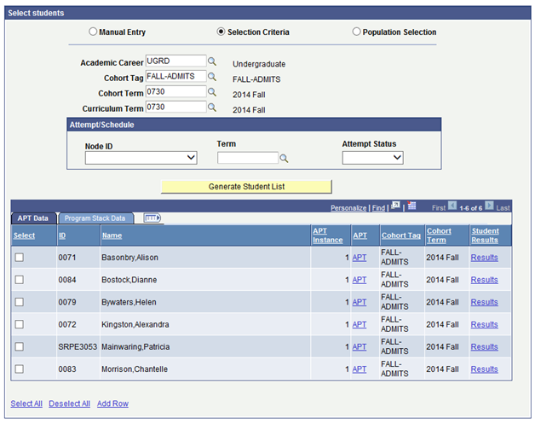
Task: Open Results for Bywaters,Helen
Action: [x=484, y=302]
